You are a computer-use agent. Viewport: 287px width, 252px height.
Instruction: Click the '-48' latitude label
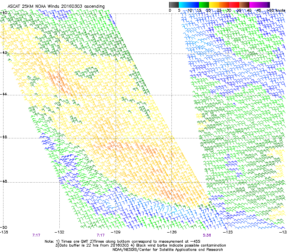click(x=3, y=181)
